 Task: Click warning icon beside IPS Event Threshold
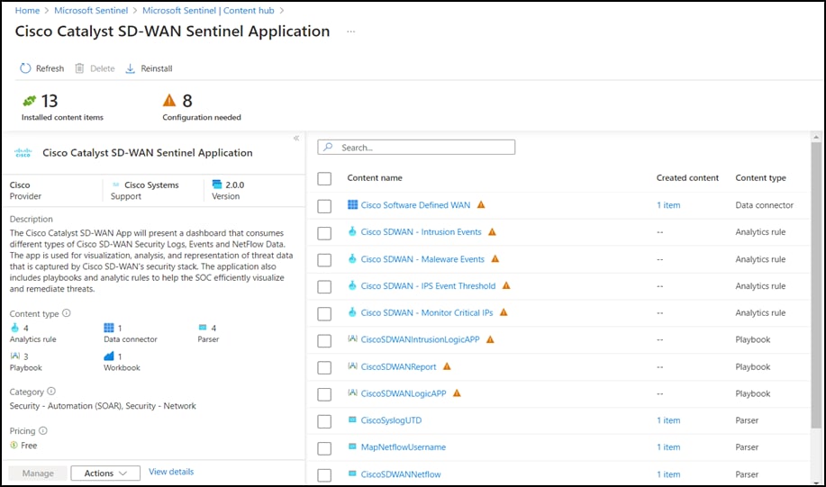pyautogui.click(x=506, y=285)
